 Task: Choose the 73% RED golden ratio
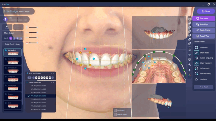(x=40, y=99)
